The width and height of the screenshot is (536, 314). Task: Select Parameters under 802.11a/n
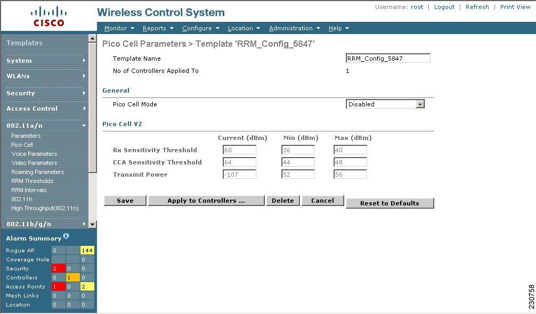pos(26,136)
